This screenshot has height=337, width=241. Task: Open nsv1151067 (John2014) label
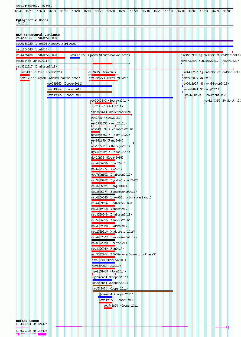pyautogui.click(x=109, y=271)
